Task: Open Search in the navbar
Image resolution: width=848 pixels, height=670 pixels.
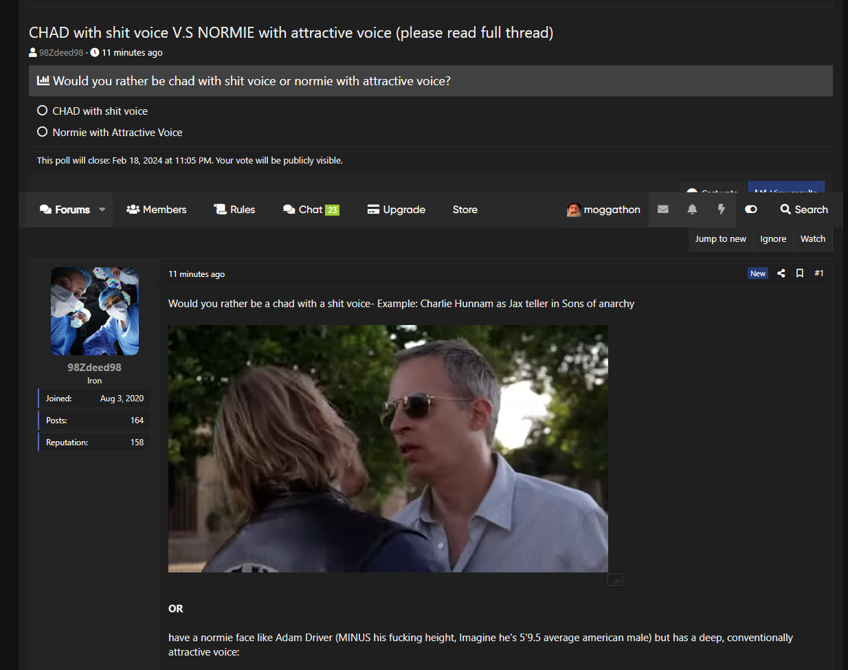Action: [804, 210]
